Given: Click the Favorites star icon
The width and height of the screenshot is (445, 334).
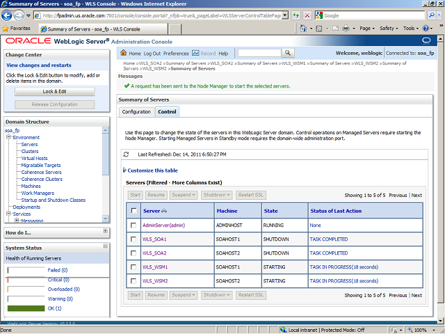Looking at the screenshot, I should (6, 29).
